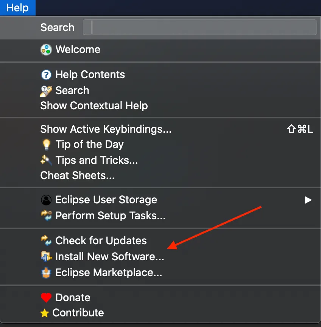Click the Tip of the Day lightbulb icon
321x327 pixels.
click(46, 145)
